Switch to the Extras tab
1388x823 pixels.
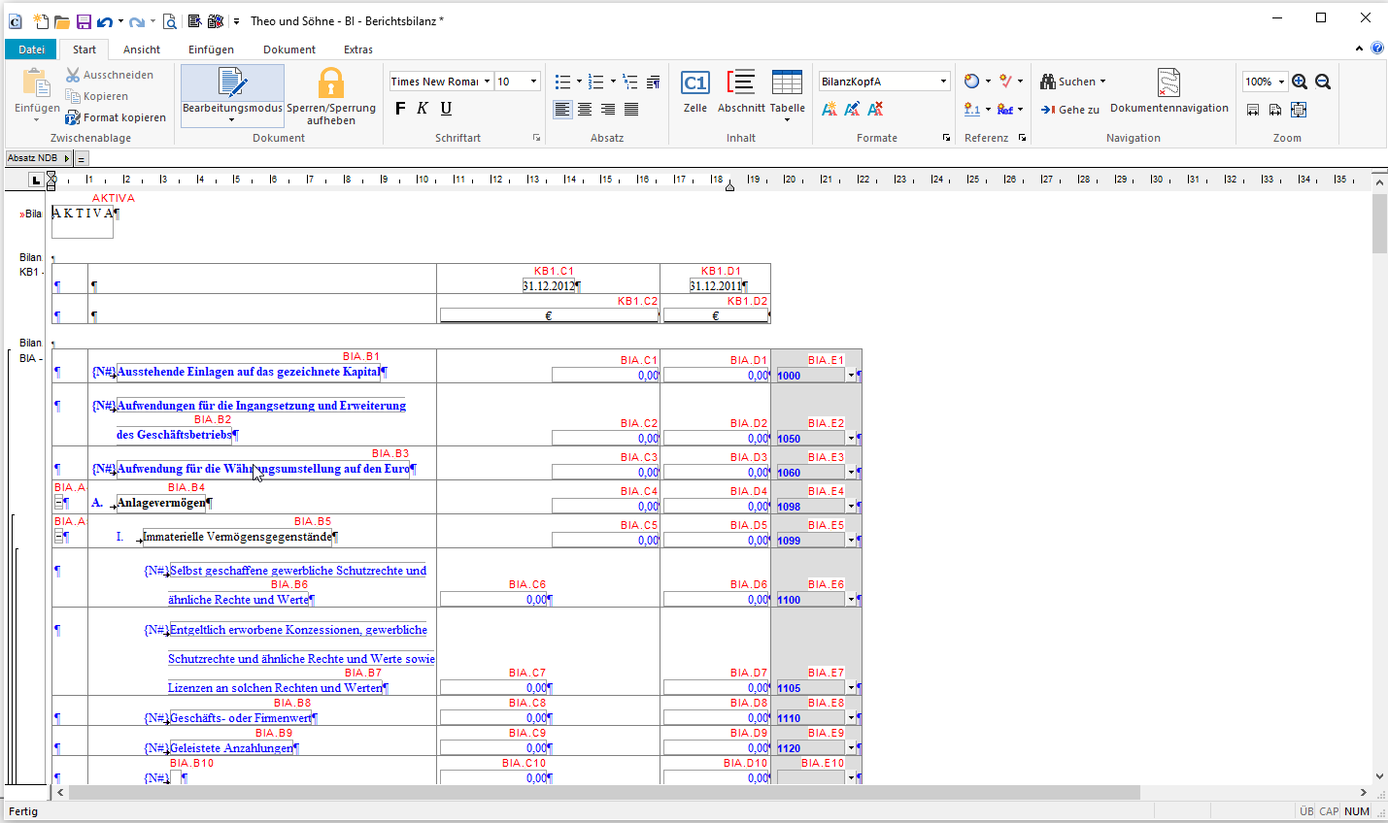pyautogui.click(x=358, y=49)
